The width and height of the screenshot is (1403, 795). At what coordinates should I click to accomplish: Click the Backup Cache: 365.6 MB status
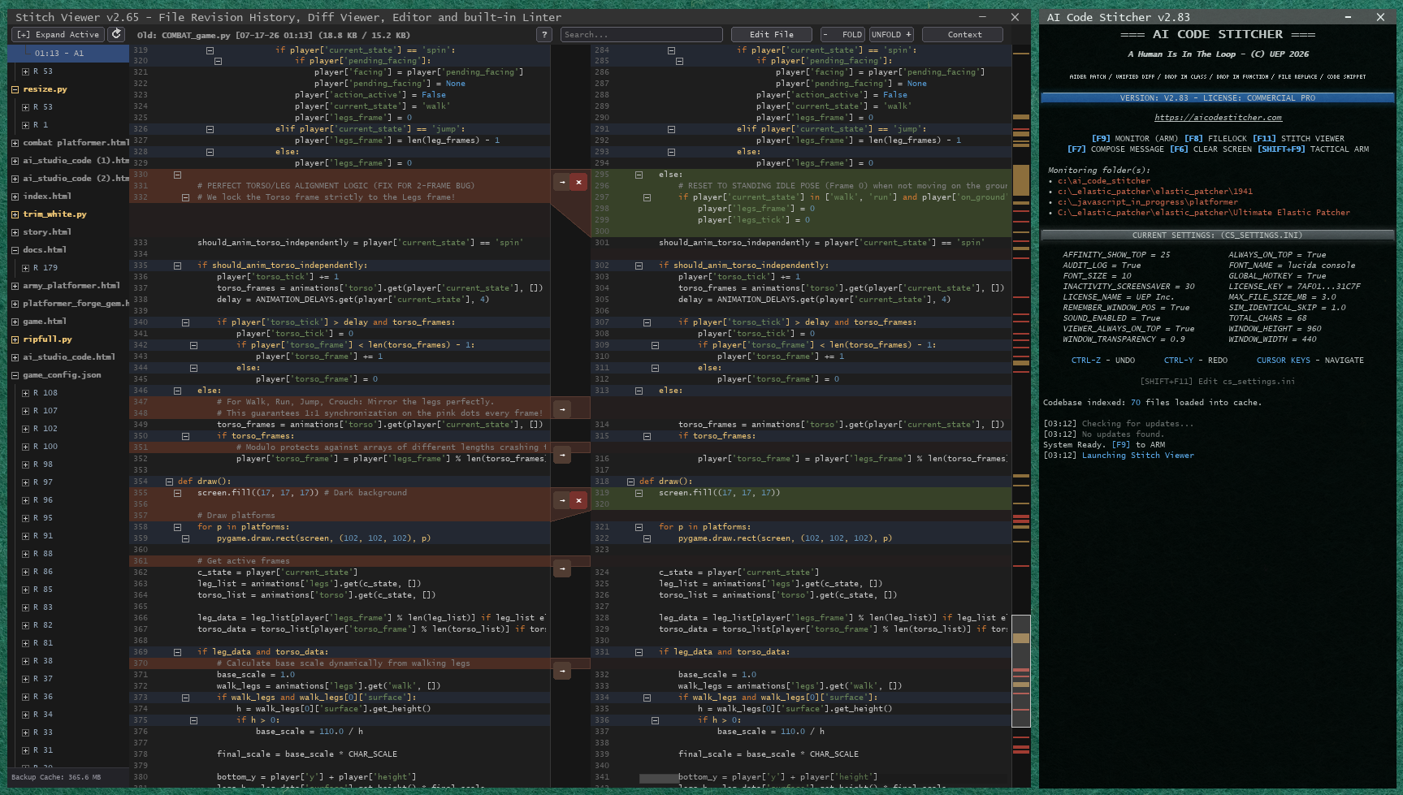56,777
